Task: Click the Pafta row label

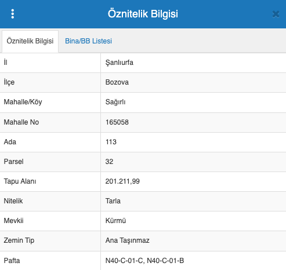Action: pos(12,261)
